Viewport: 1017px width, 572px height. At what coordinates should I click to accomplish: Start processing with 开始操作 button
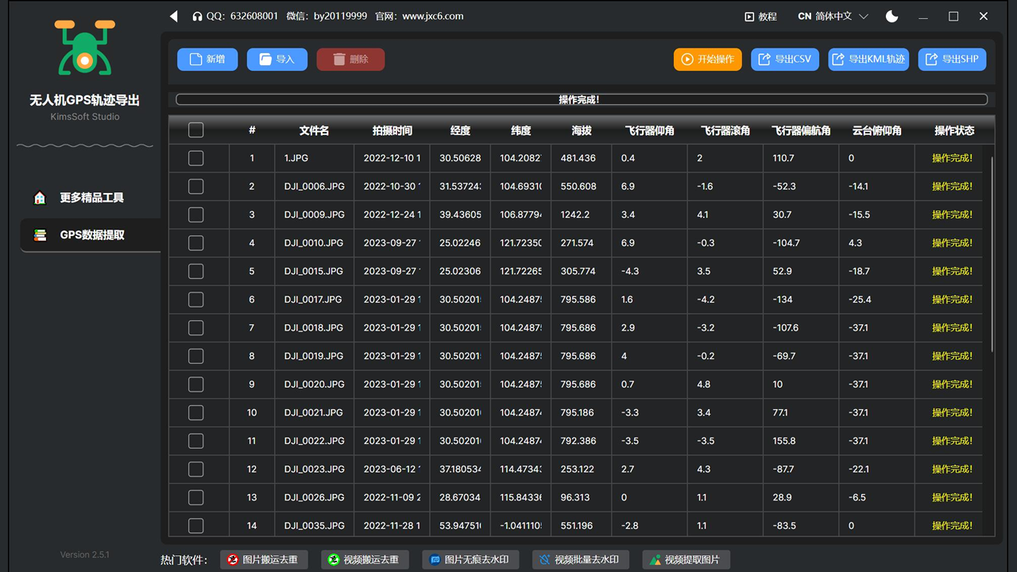(x=708, y=60)
